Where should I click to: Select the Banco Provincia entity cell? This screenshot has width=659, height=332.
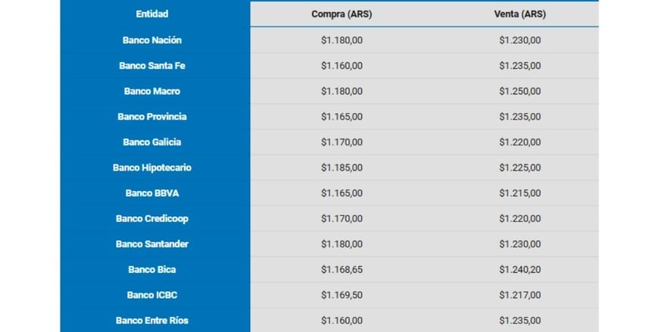pos(152,117)
